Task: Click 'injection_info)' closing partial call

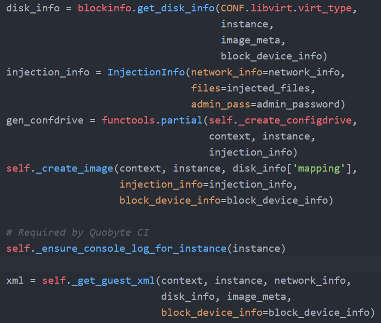Action: 253,153
